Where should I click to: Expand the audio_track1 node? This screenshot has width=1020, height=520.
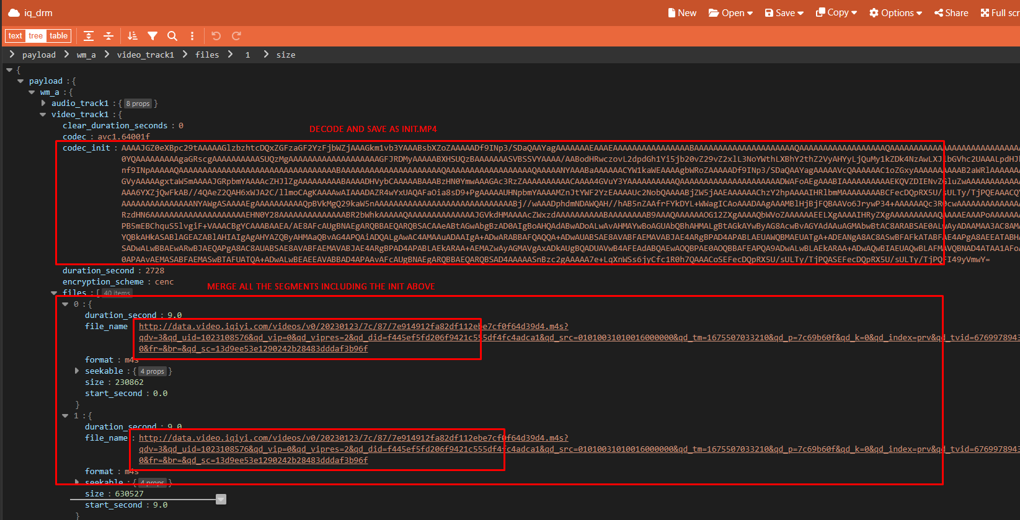(x=43, y=104)
